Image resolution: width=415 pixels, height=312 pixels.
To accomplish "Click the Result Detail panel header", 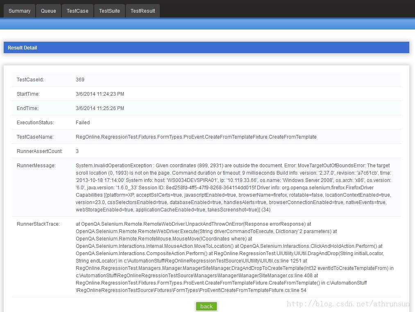I will pos(23,48).
